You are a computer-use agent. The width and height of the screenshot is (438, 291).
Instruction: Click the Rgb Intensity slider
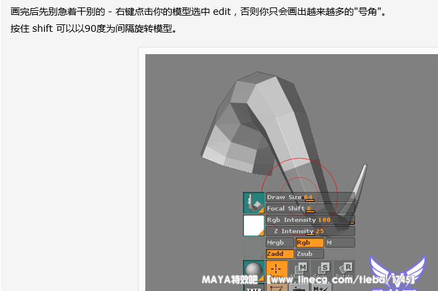pos(310,220)
